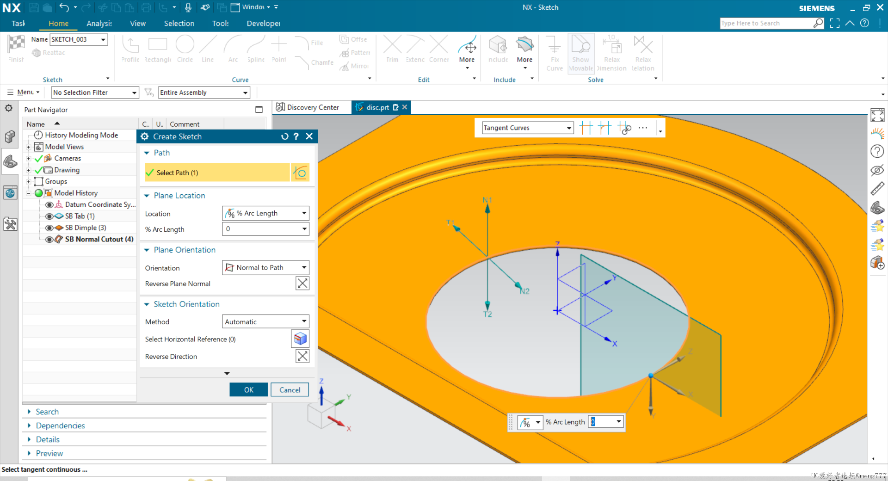
Task: Click the Relax Dimensions tool
Action: click(612, 53)
